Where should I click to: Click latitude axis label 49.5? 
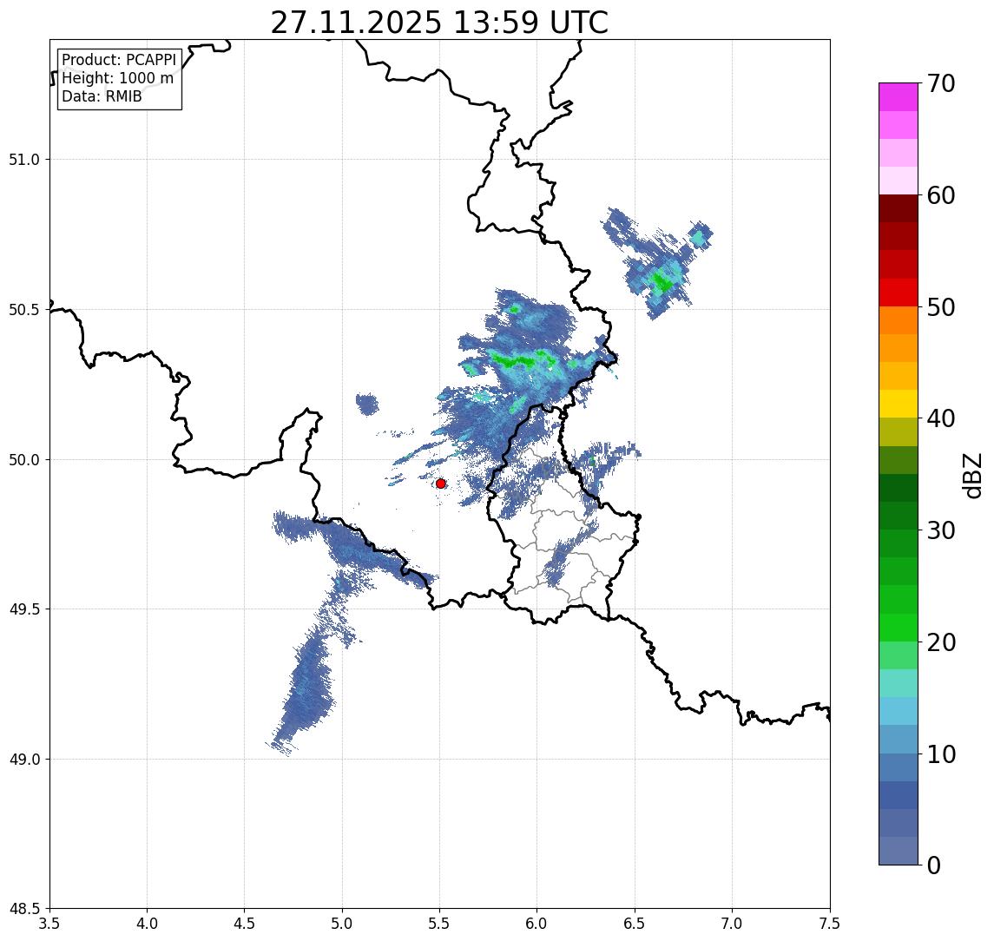pyautogui.click(x=24, y=609)
